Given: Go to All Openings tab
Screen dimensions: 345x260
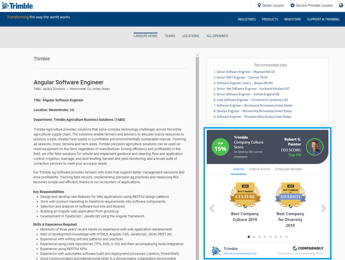Looking at the screenshot, I should [217, 36].
